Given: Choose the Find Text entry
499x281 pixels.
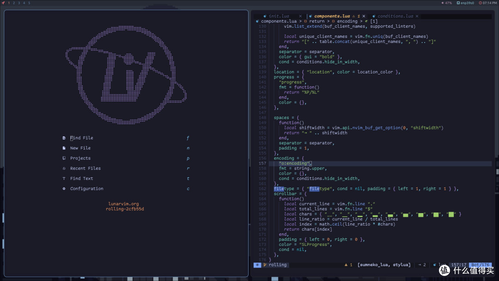Looking at the screenshot, I should click(x=81, y=178).
